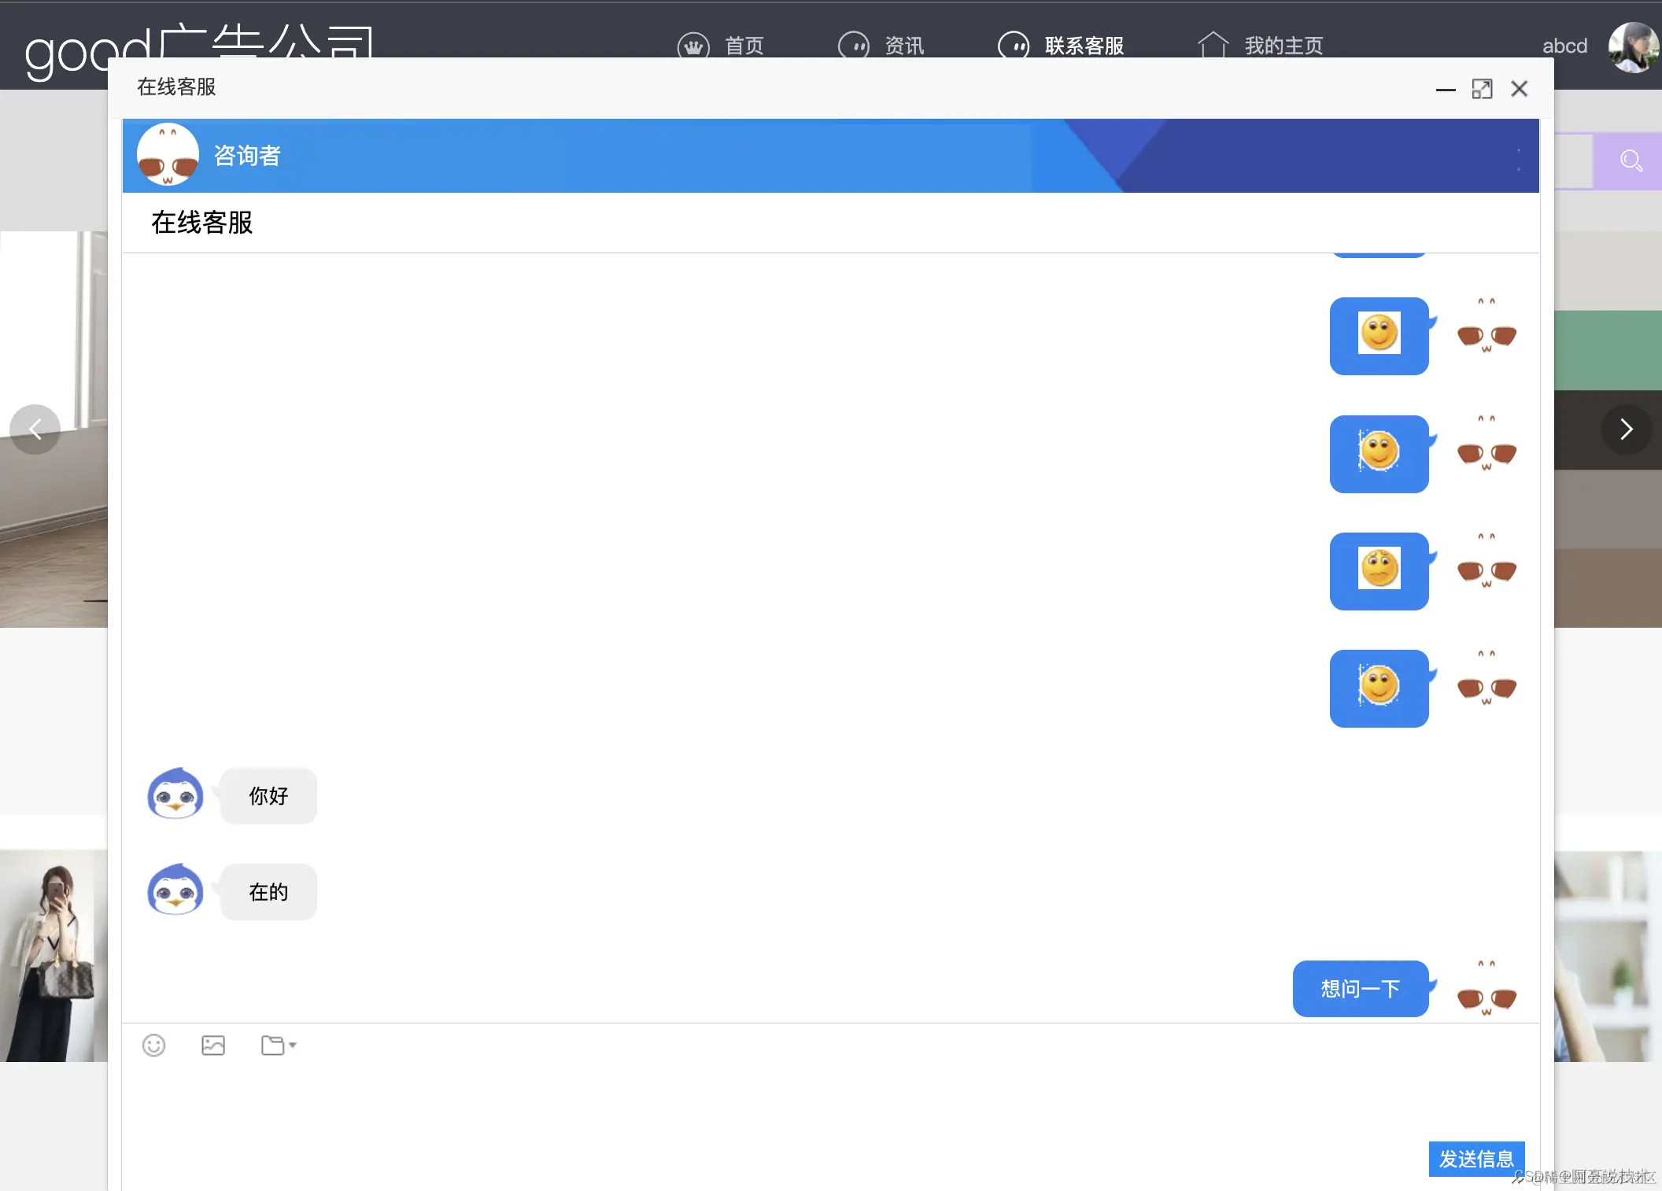
Task: Select the 联系客服 navigation item
Action: coord(1084,46)
